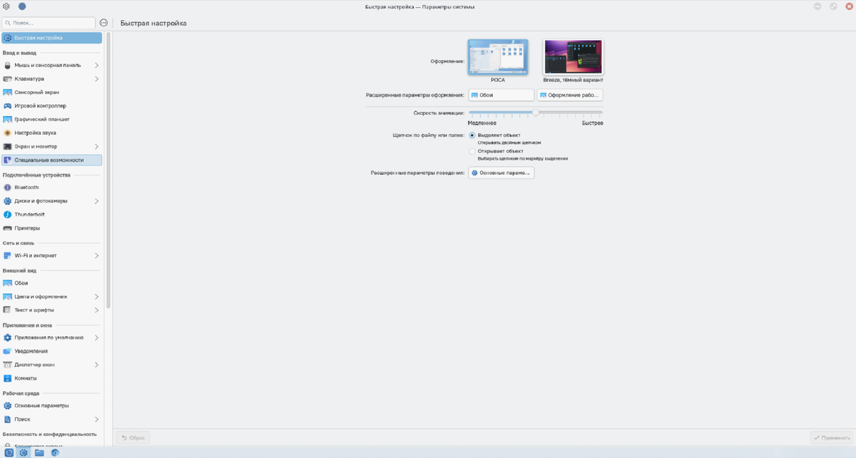The image size is (856, 458).
Task: Select Текст и шрифты fonts icon
Action: 8,310
